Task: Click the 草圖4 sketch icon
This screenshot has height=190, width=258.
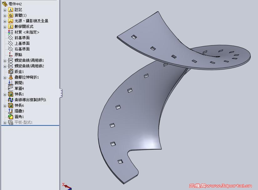Action: point(11,88)
